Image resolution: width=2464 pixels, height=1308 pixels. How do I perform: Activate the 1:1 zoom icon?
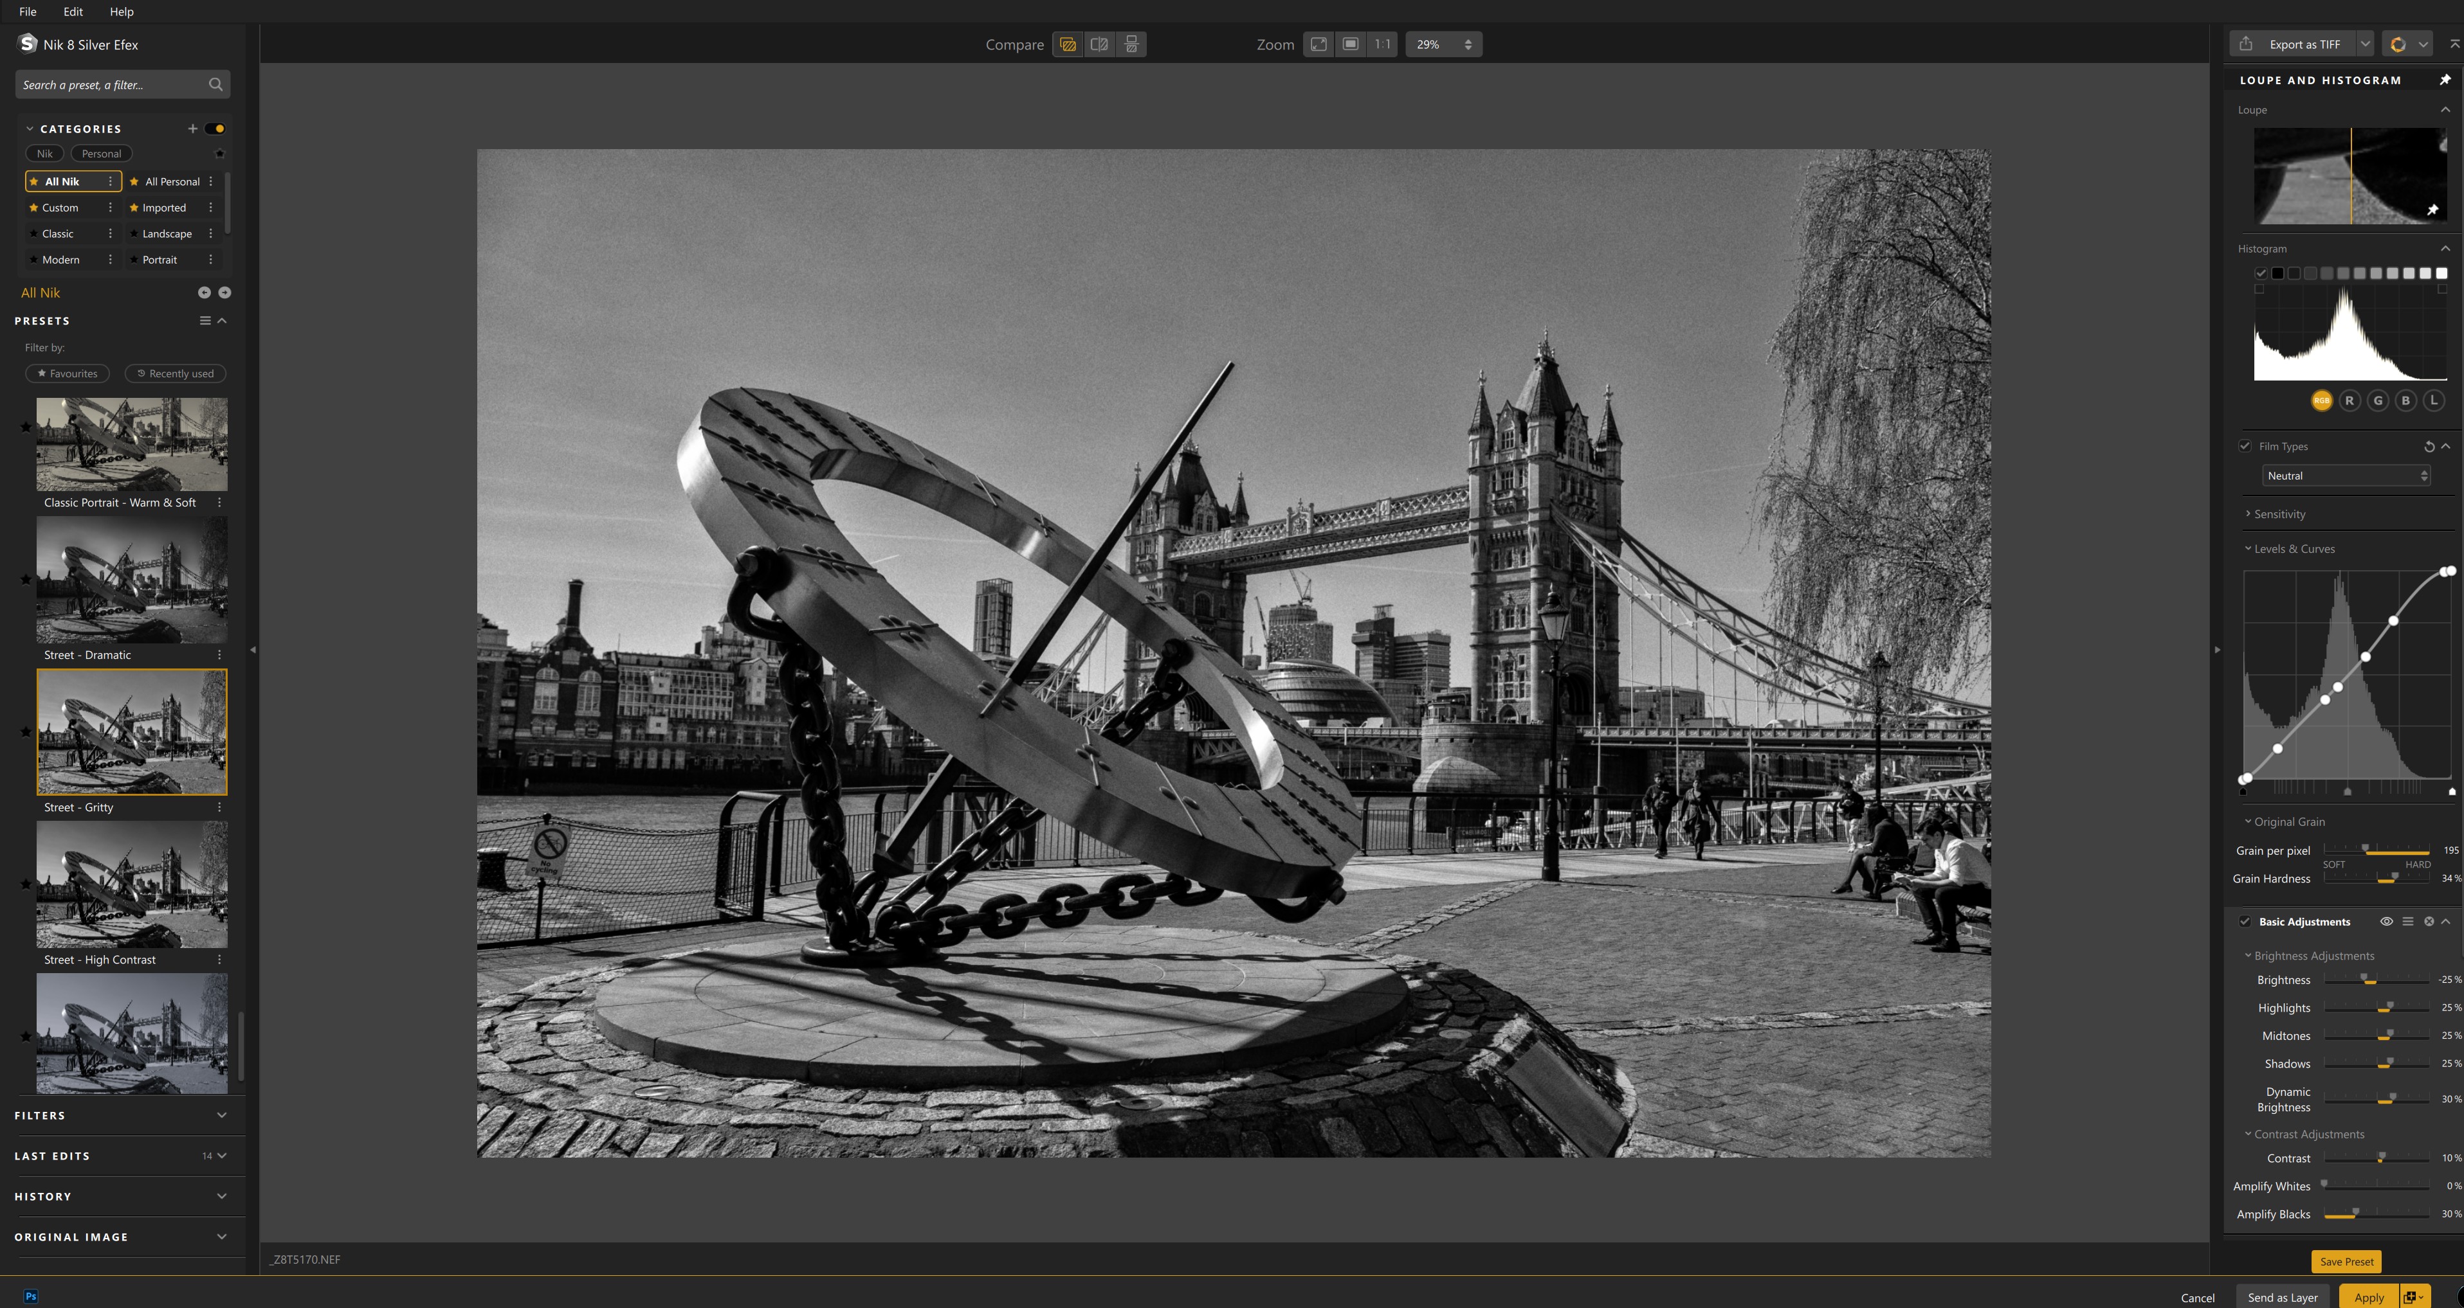(x=1382, y=44)
